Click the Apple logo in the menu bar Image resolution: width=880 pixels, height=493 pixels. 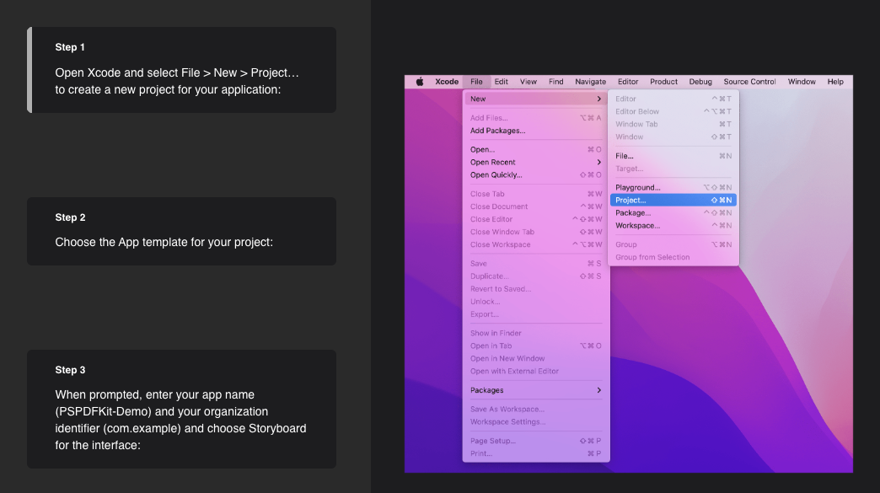pos(419,82)
